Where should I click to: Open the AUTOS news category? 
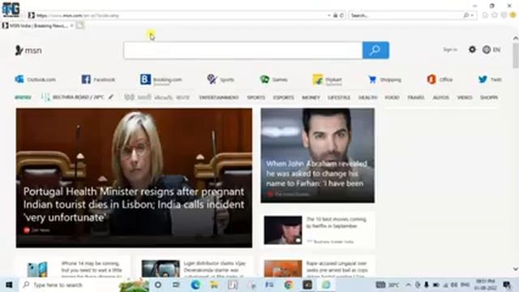tap(441, 97)
